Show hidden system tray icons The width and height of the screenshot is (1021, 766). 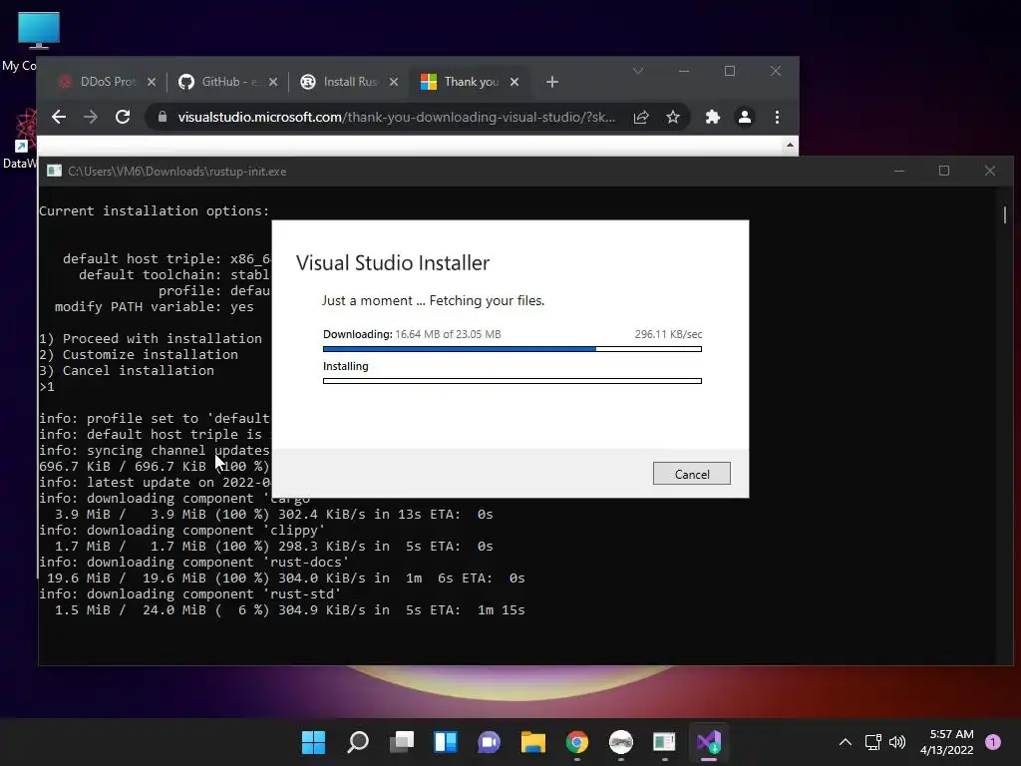click(x=846, y=741)
